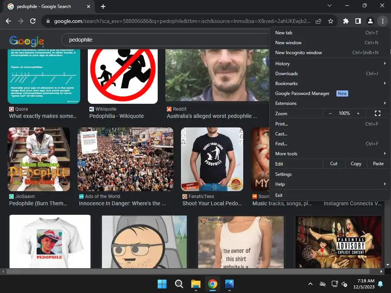This screenshot has height=293, width=391.
Task: Click the search input field
Action: pyautogui.click(x=165, y=40)
